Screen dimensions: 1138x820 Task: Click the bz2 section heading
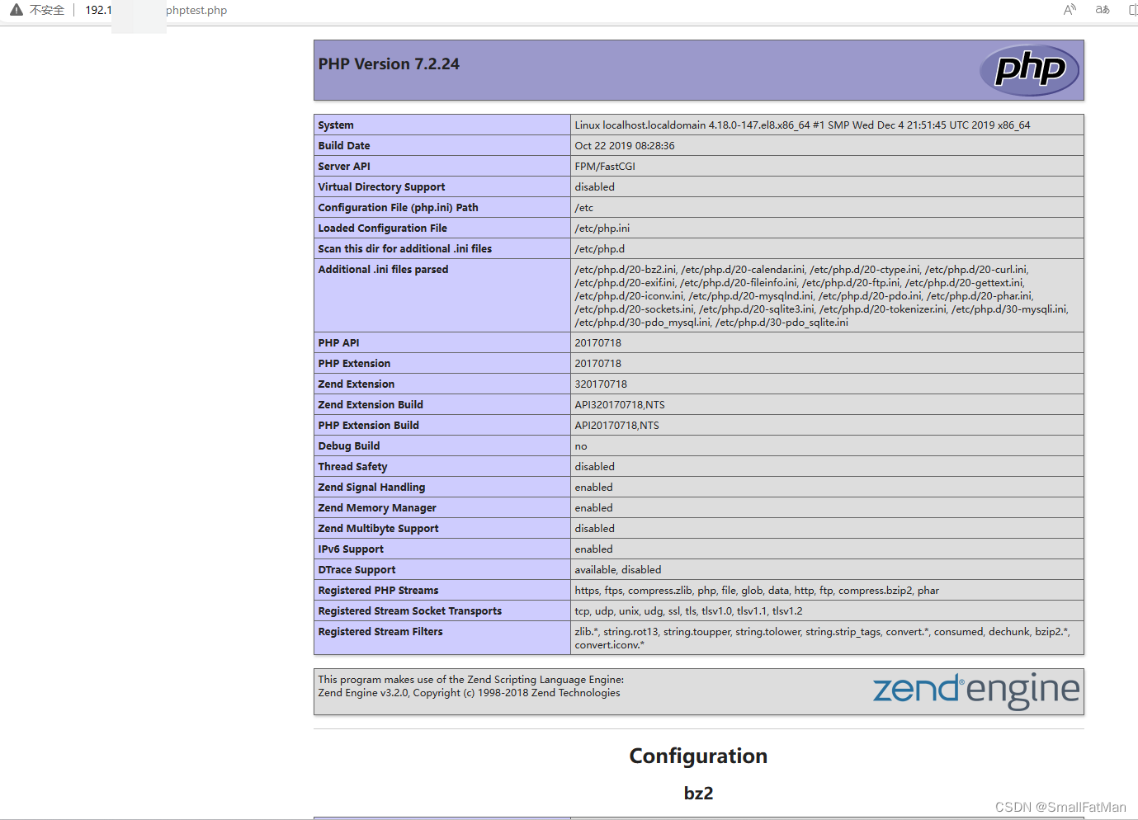pos(698,793)
